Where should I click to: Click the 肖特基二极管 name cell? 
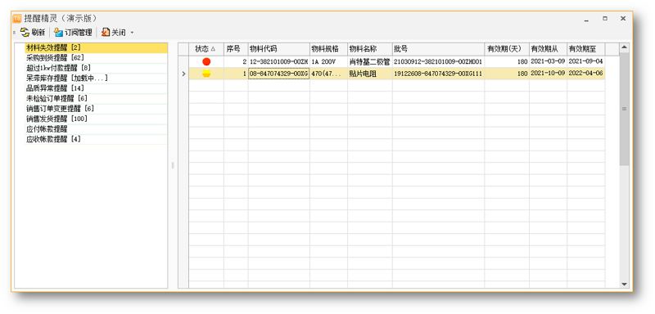click(370, 61)
